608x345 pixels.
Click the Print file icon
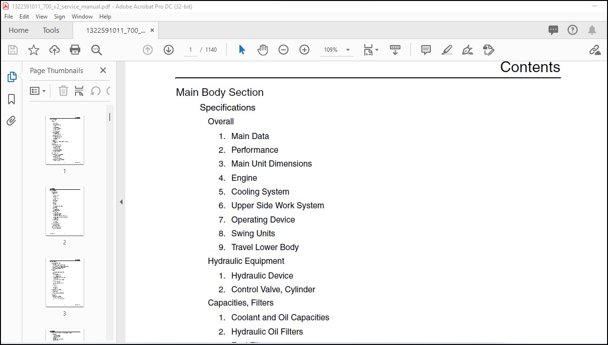(75, 50)
